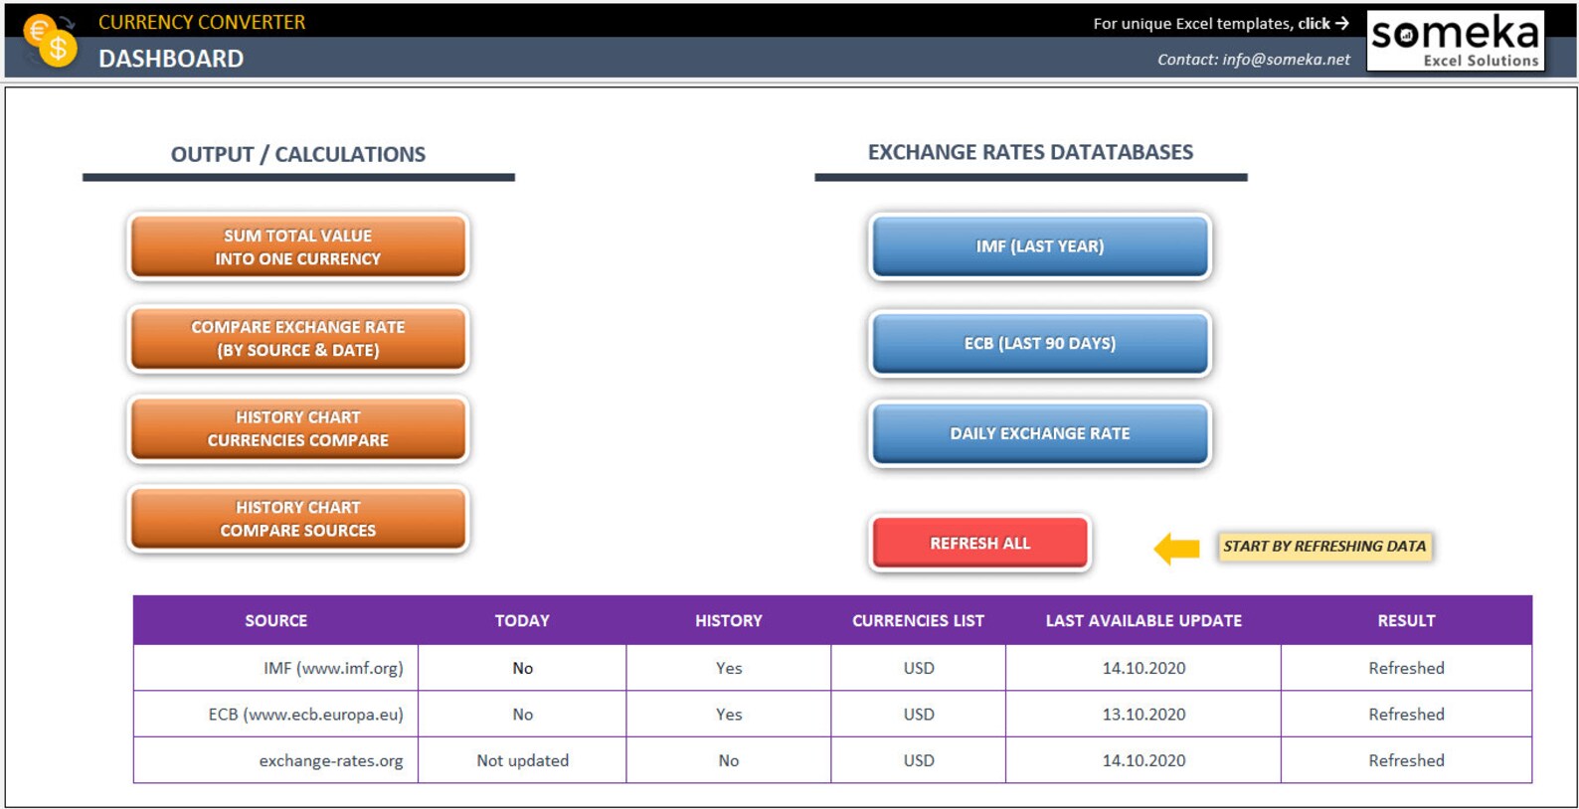Click the TODAY column header
This screenshot has width=1579, height=809.
click(x=522, y=620)
